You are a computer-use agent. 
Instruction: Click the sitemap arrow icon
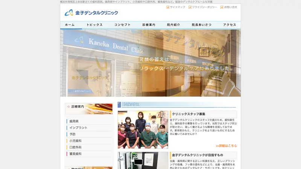(x=168, y=7)
